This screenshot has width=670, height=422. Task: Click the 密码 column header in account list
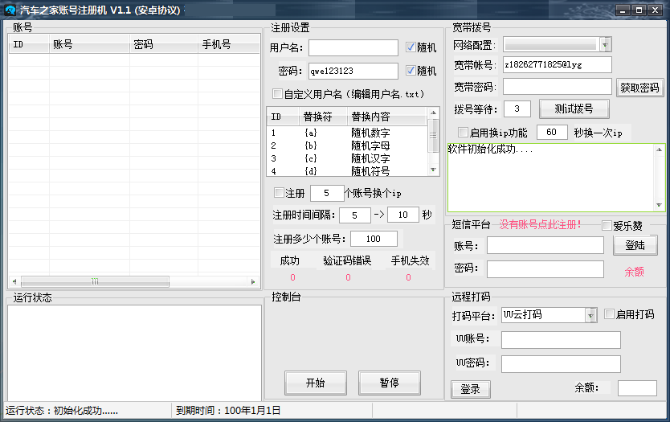tap(164, 44)
